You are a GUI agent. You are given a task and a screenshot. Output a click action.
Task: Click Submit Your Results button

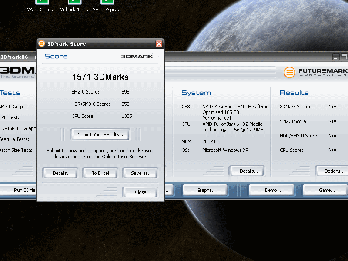[100, 134]
